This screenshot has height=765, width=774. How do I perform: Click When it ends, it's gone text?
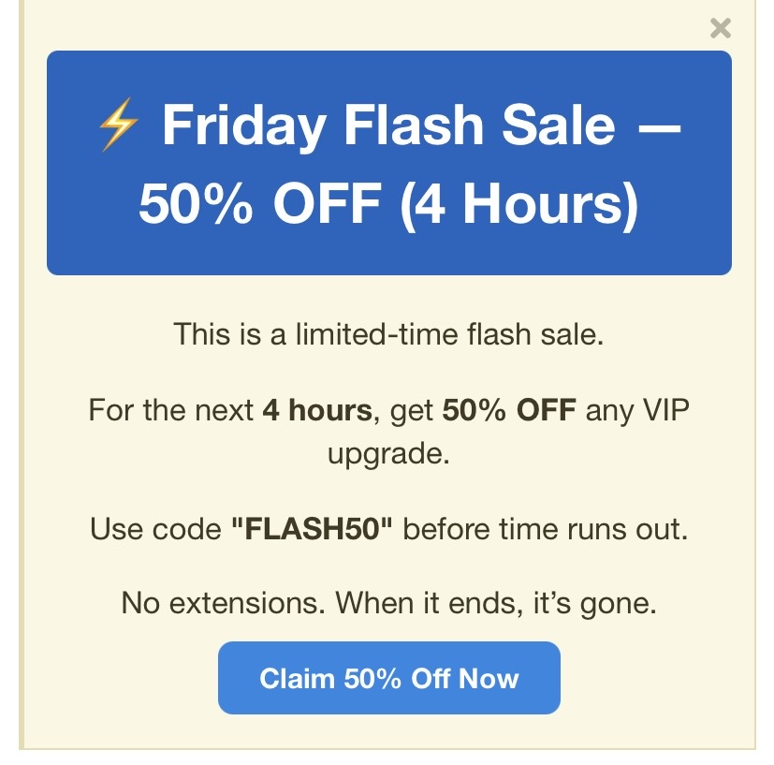[496, 603]
